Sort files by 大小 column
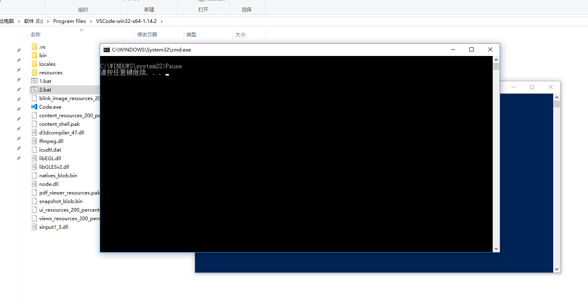The height and width of the screenshot is (304, 588). pyautogui.click(x=240, y=35)
